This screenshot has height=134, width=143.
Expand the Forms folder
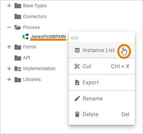click(9, 47)
